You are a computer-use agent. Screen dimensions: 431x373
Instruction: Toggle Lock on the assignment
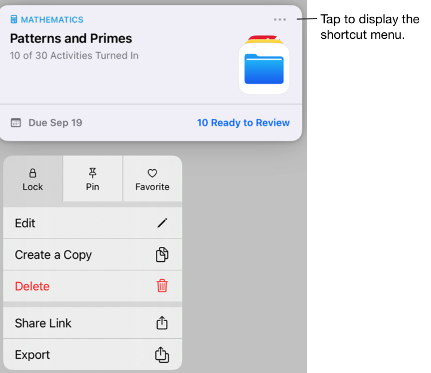click(x=33, y=179)
